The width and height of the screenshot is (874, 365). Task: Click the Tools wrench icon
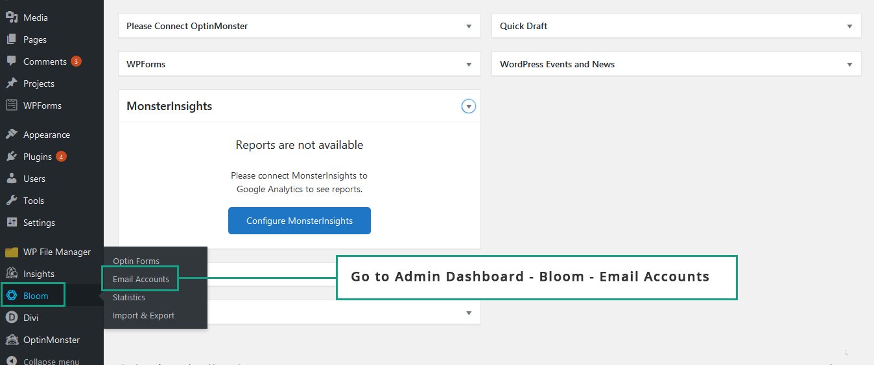pyautogui.click(x=11, y=201)
